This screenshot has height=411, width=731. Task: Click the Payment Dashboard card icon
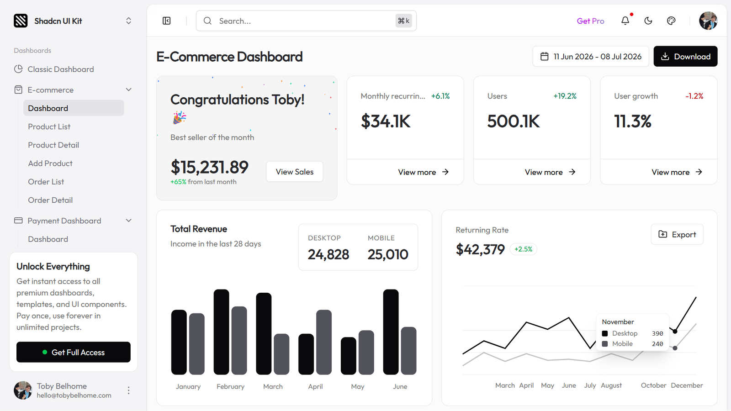click(18, 221)
